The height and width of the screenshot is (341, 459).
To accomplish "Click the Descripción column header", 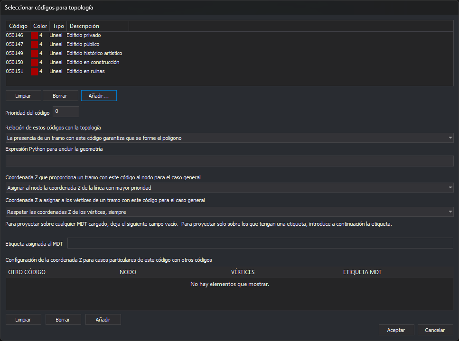I will coord(98,26).
